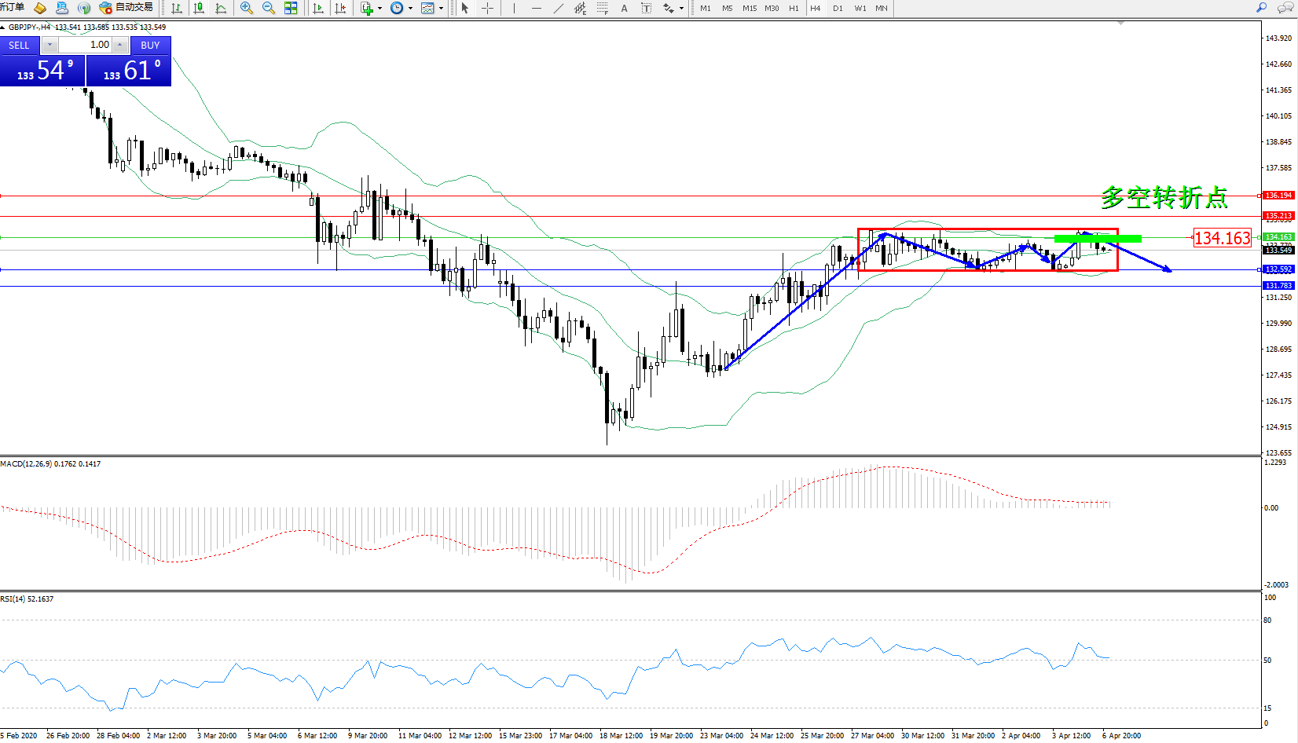Click the green price level bar marker
1298x743 pixels.
coord(1097,238)
